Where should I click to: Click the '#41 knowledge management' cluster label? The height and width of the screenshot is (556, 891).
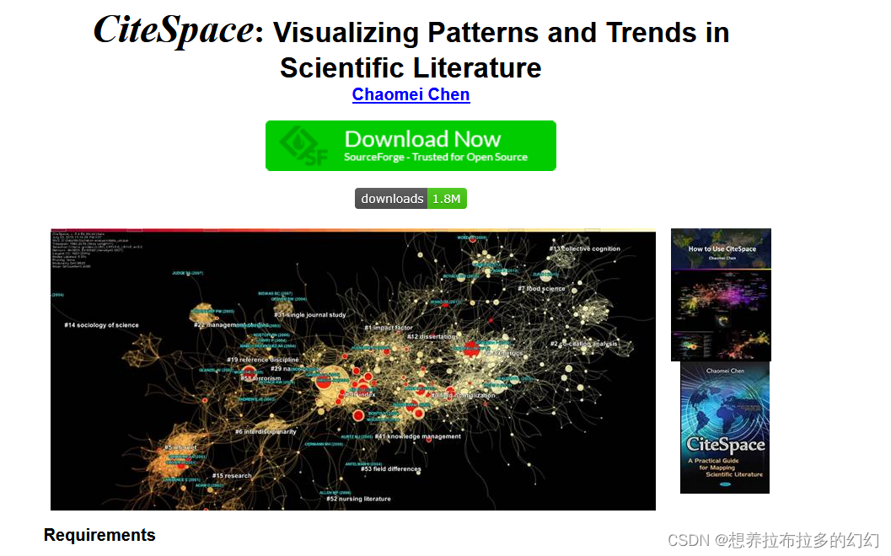(418, 436)
